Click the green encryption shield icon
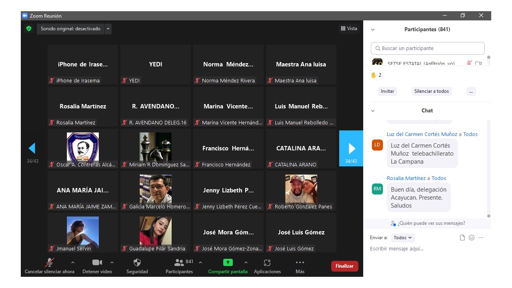This screenshot has height=288, width=512. [29, 29]
